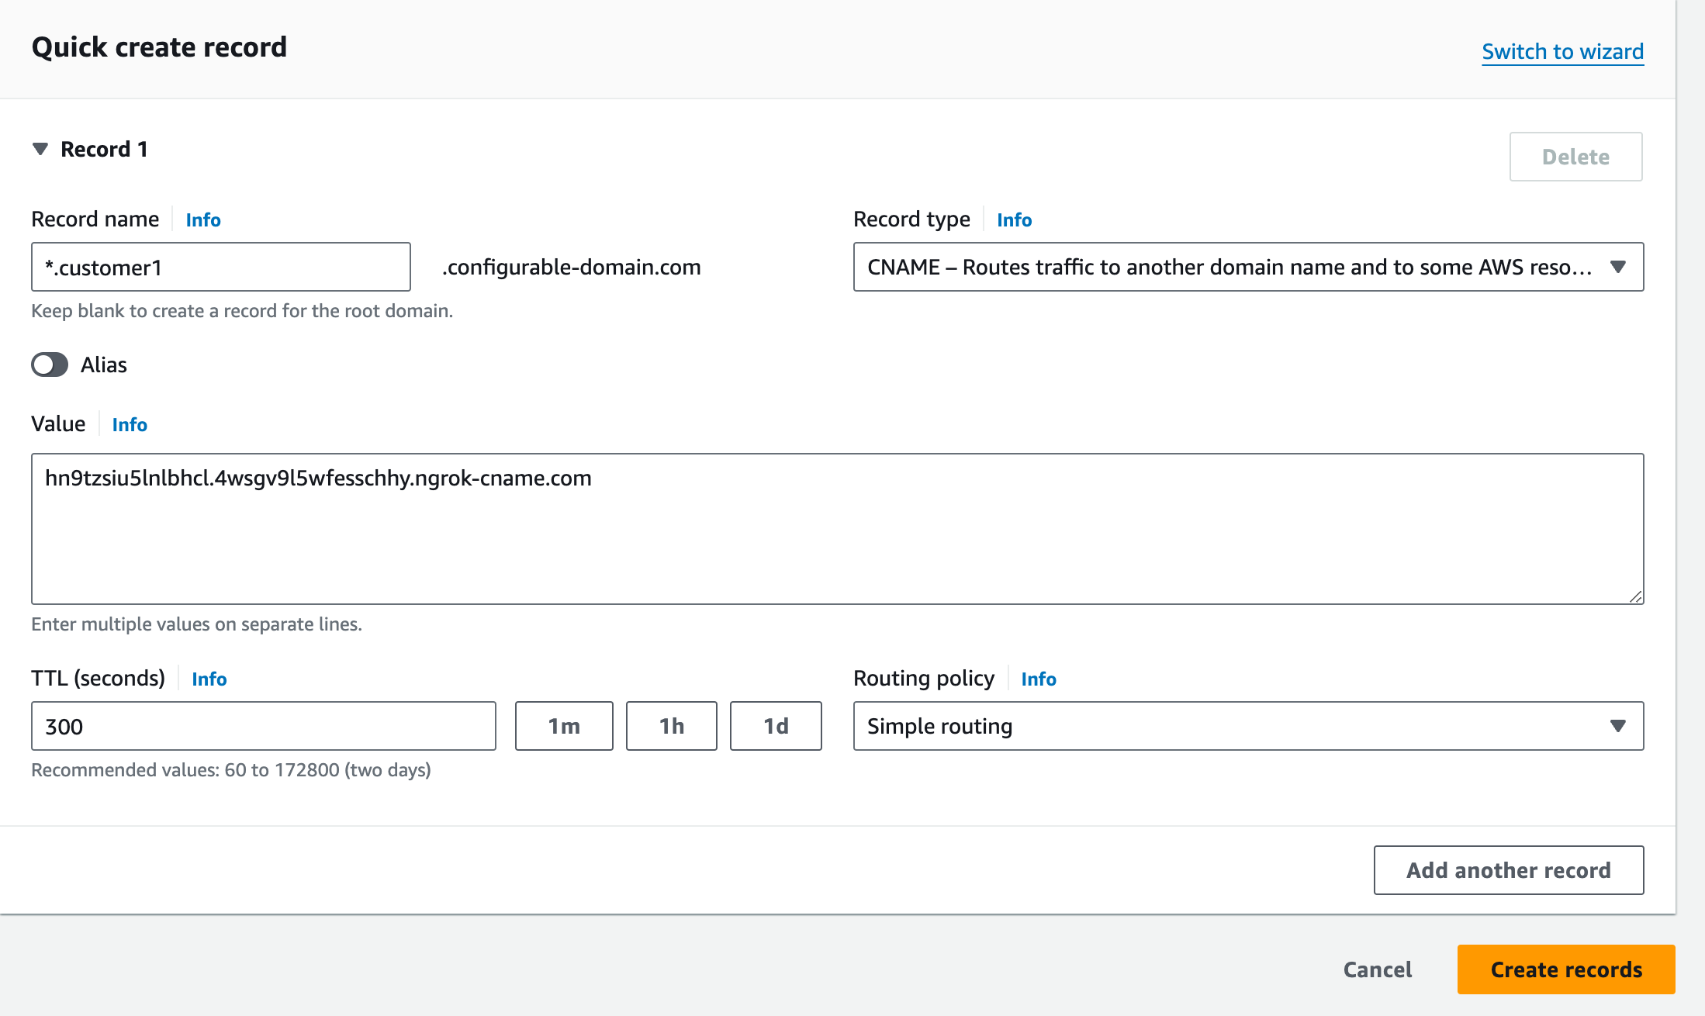Viewport: 1705px width, 1016px height.
Task: Select the 1h TTL preset button
Action: (x=673, y=726)
